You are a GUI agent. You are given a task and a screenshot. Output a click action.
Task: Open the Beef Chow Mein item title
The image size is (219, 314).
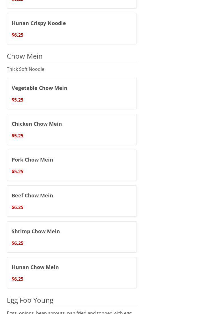click(32, 195)
